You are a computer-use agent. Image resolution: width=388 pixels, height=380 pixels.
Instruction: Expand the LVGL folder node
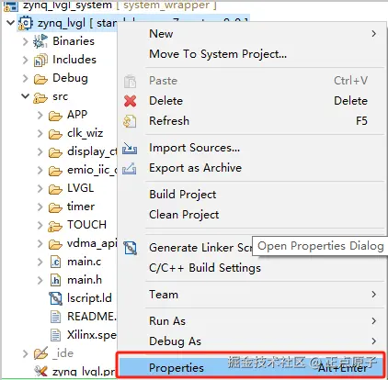(40, 188)
